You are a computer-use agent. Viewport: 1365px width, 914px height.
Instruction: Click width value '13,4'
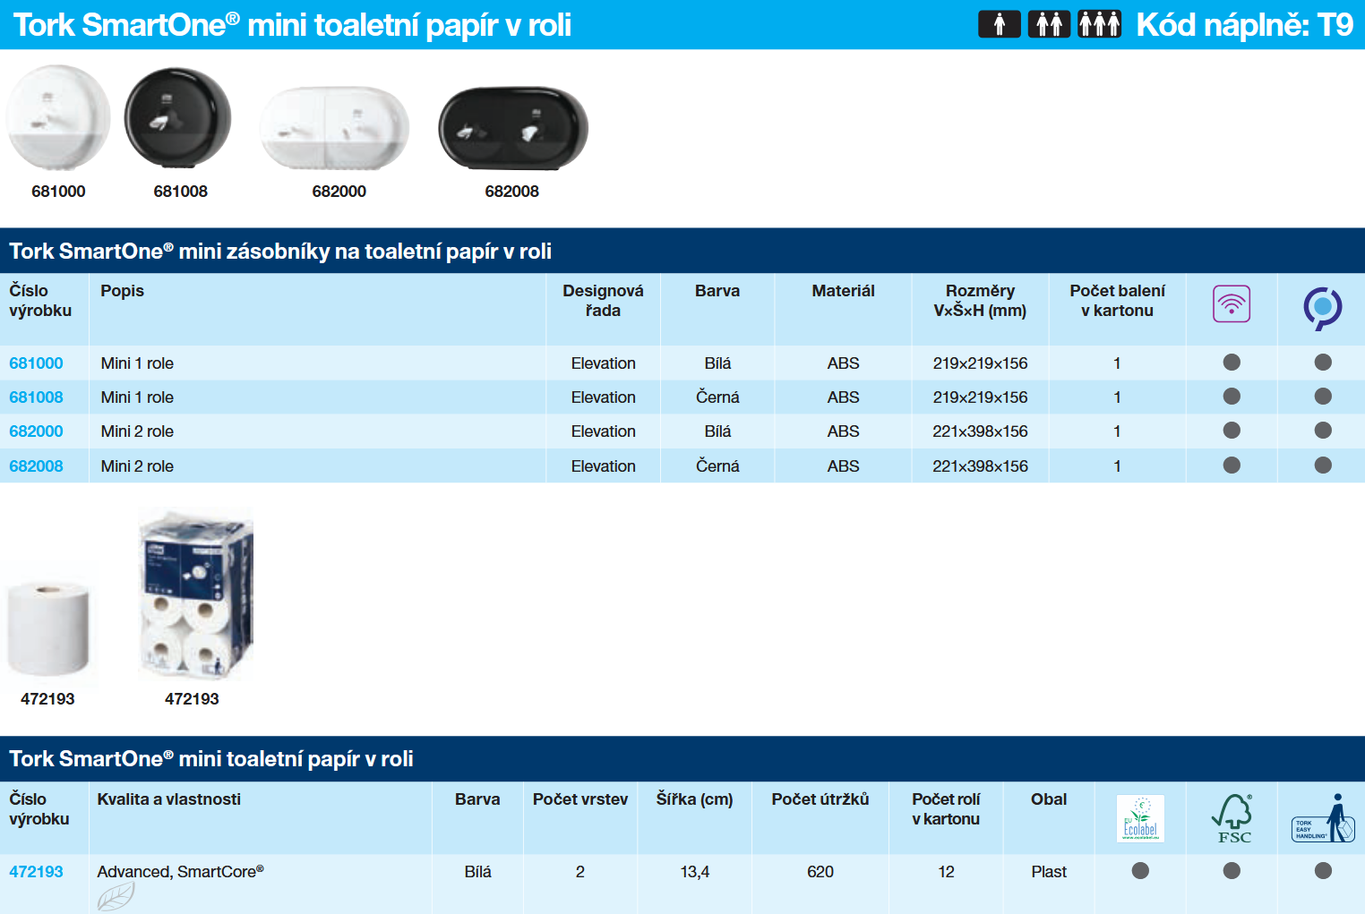(694, 871)
